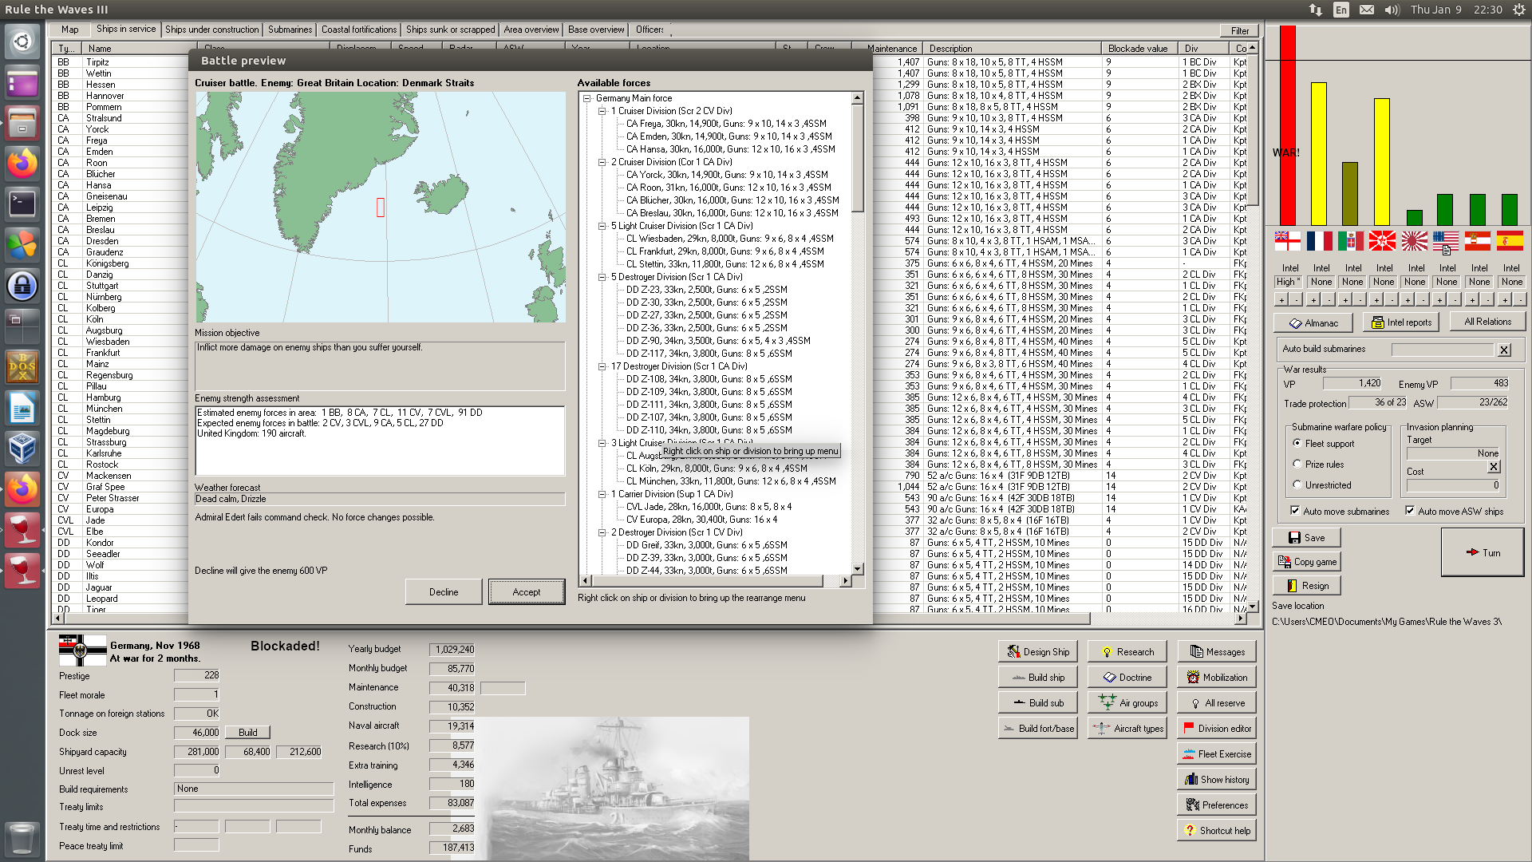Open Intel reports
The height and width of the screenshot is (862, 1532).
click(1401, 322)
